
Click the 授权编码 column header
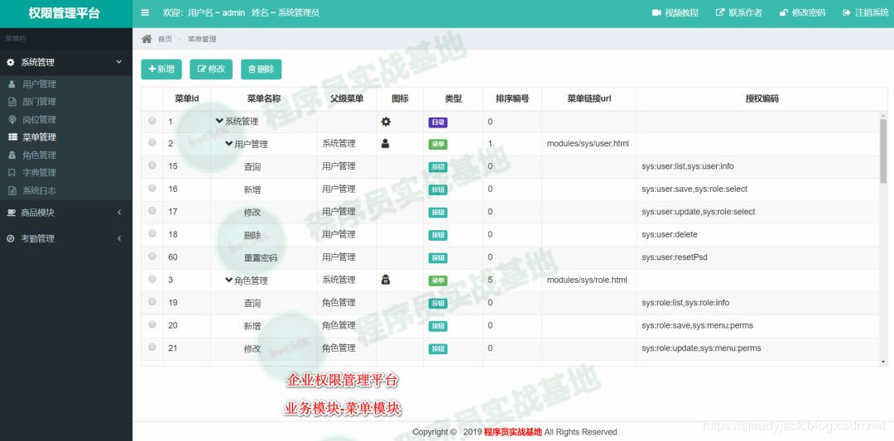(x=762, y=98)
